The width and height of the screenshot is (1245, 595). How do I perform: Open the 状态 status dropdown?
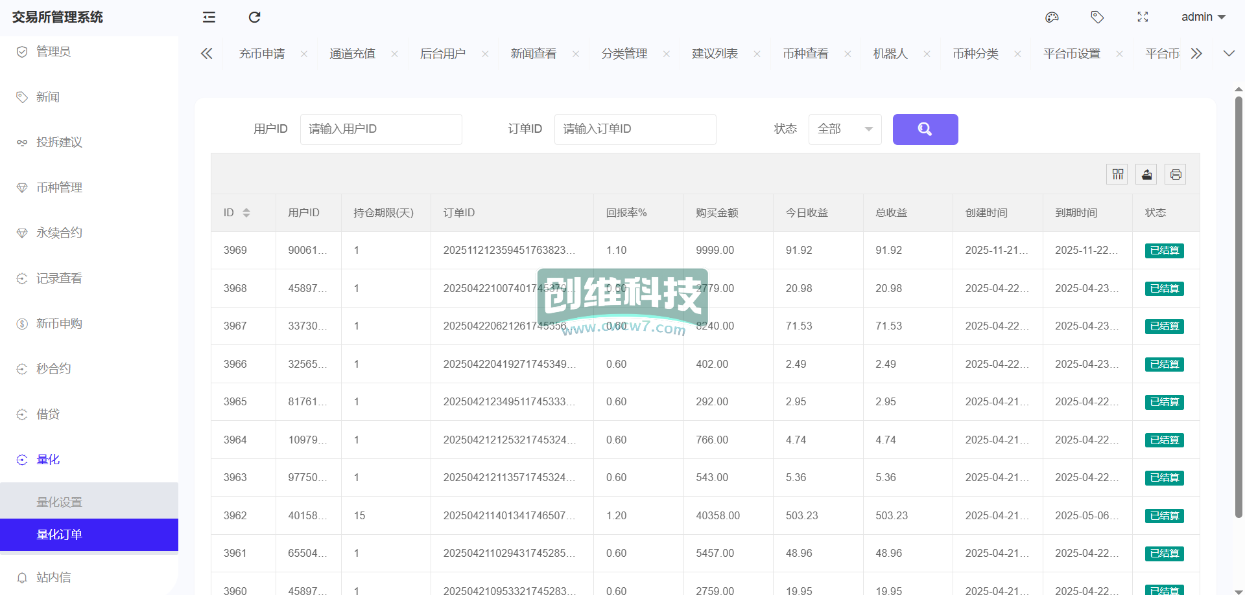844,129
